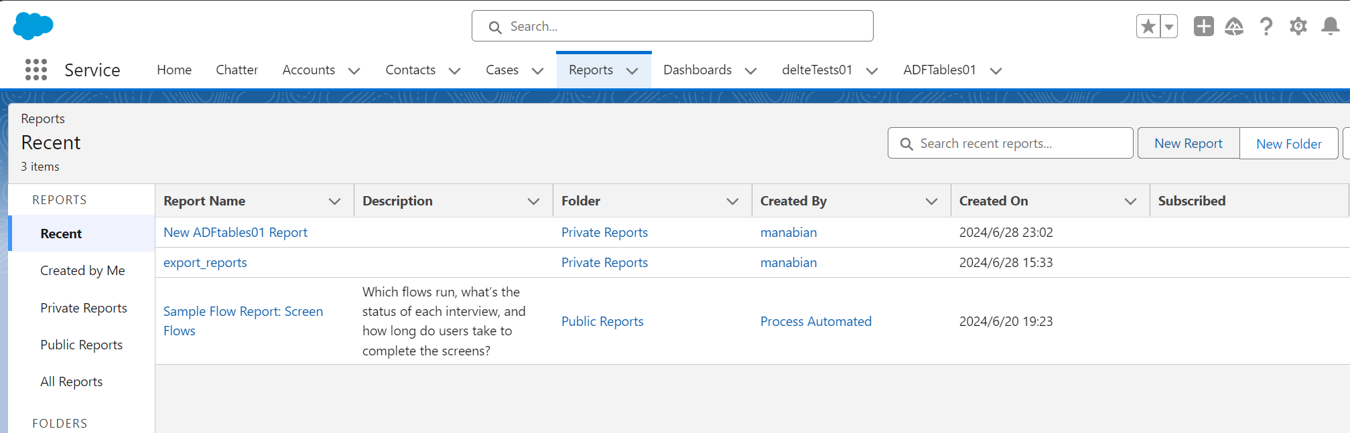The image size is (1350, 433).
Task: Select the Reports tab
Action: pyautogui.click(x=591, y=70)
